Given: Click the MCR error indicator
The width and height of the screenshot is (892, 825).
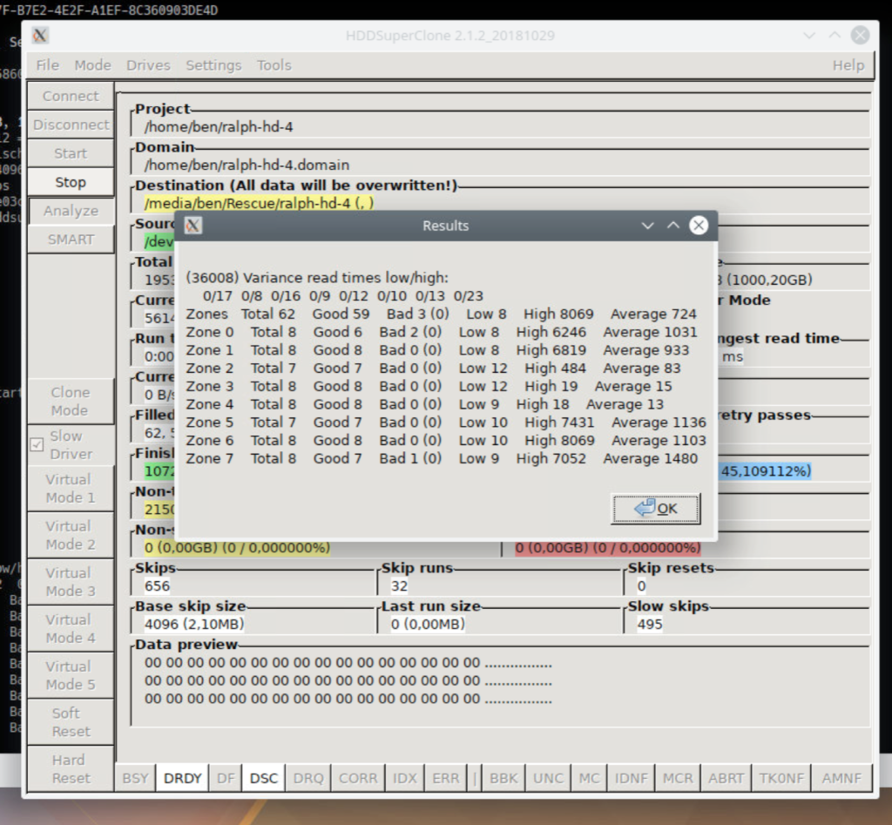Looking at the screenshot, I should click(x=678, y=778).
